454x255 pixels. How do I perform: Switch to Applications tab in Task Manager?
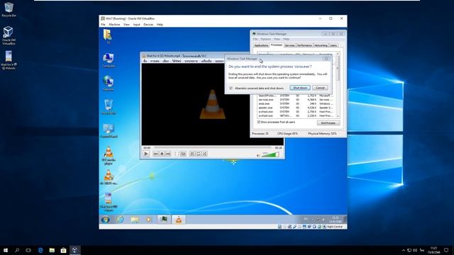(x=261, y=45)
